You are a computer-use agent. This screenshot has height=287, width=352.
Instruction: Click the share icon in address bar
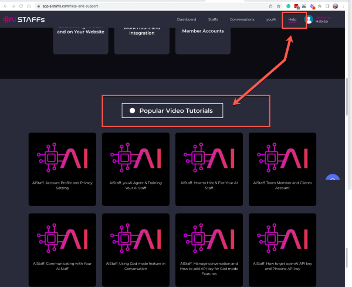270,6
